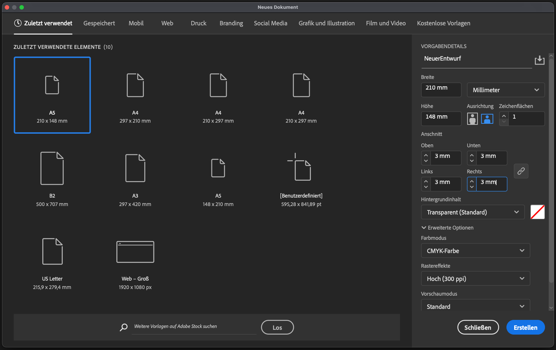Viewport: 556px width, 350px height.
Task: Pick the Web – Groß preset icon
Action: click(135, 252)
